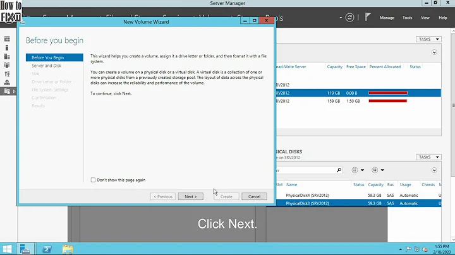Enable "Don't show this page again" checkbox
Viewport: 455px width, 255px height.
pos(93,180)
